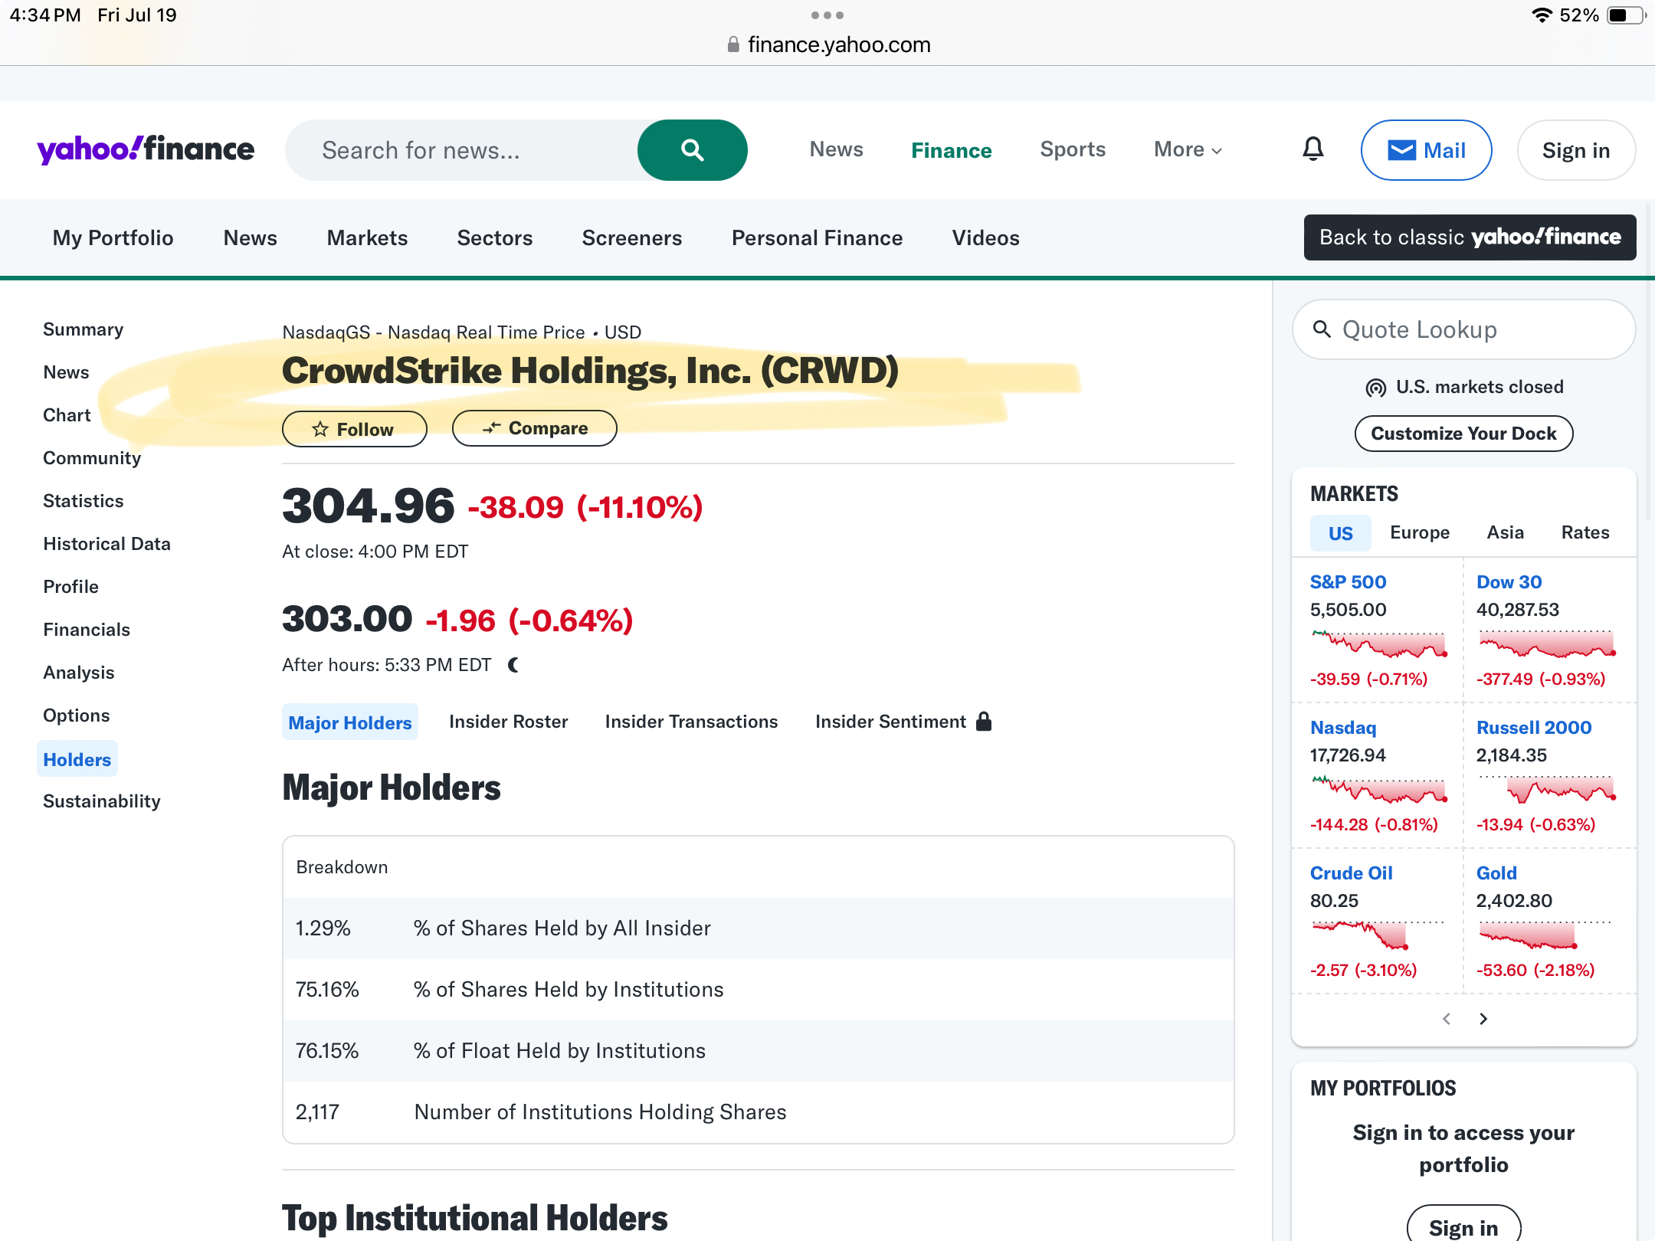This screenshot has width=1655, height=1241.
Task: Switch to Asia markets tab
Action: click(x=1505, y=532)
